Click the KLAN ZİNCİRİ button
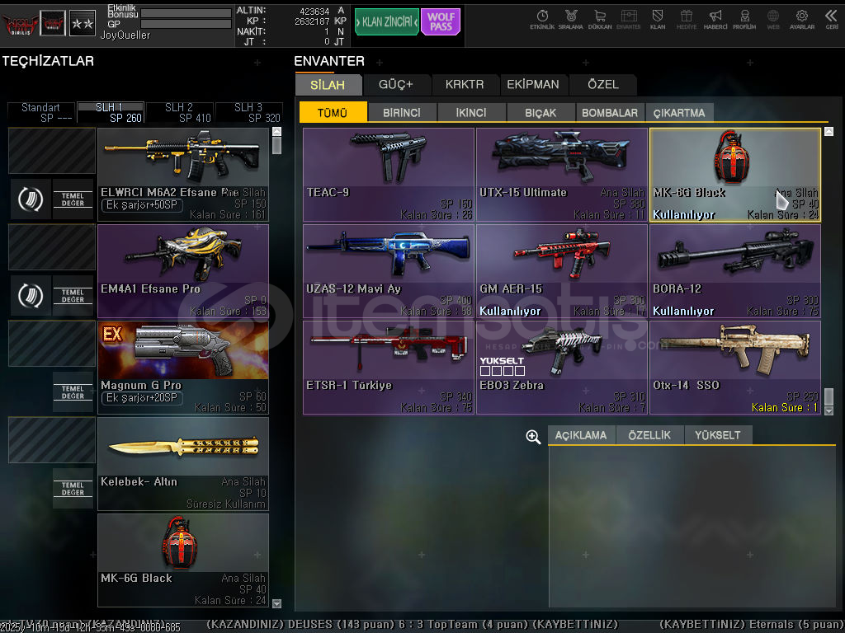Image resolution: width=845 pixels, height=633 pixels. 386,21
